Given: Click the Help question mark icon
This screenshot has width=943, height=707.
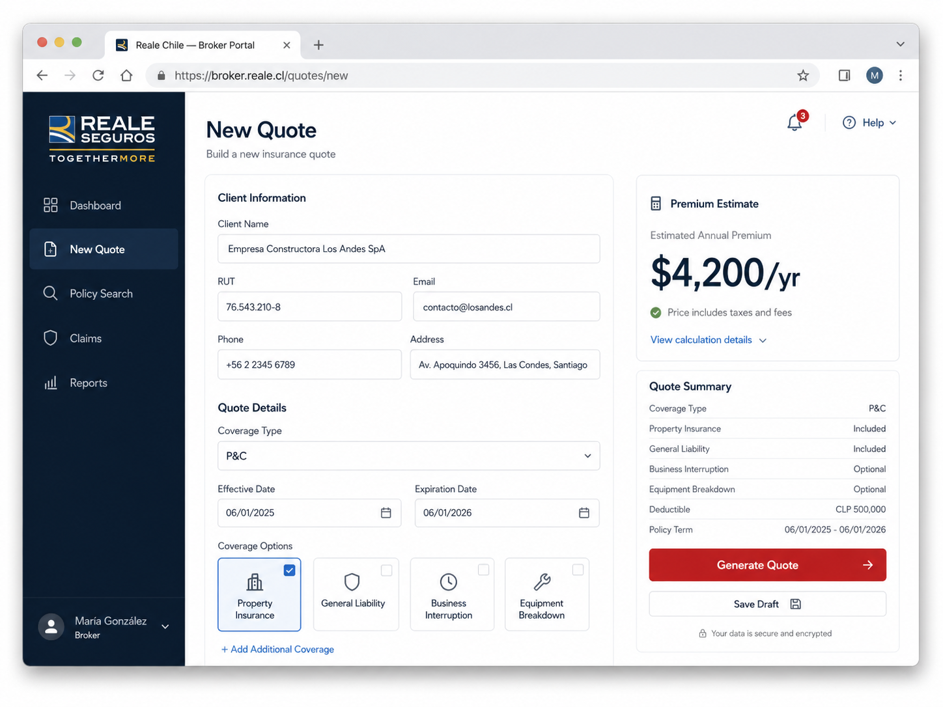Looking at the screenshot, I should tap(849, 122).
